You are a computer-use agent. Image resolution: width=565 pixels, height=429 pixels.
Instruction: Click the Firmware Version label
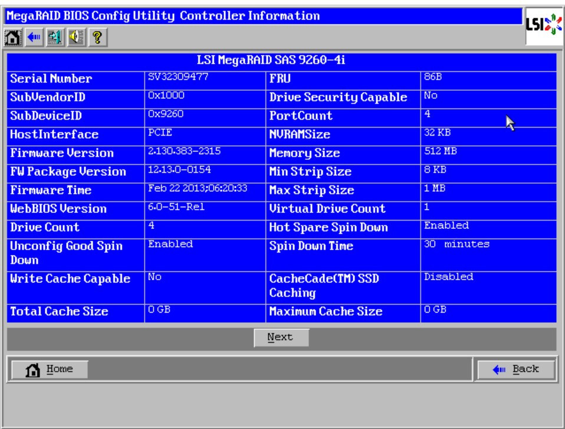61,153
